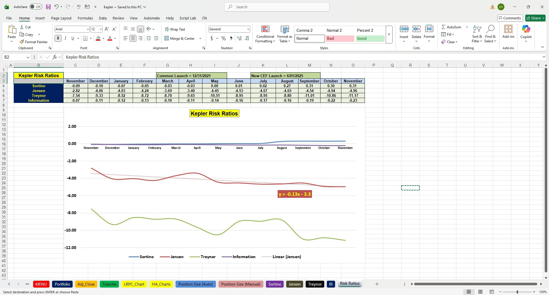Apply Percent Style number format

coord(224,38)
